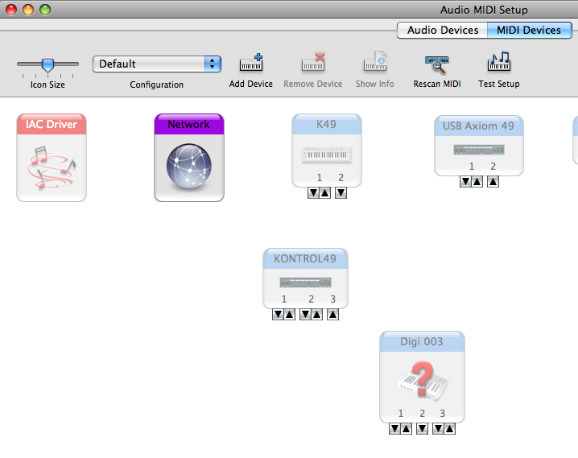
Task: Click Digi 003 port 2 input arrow
Action: [423, 428]
